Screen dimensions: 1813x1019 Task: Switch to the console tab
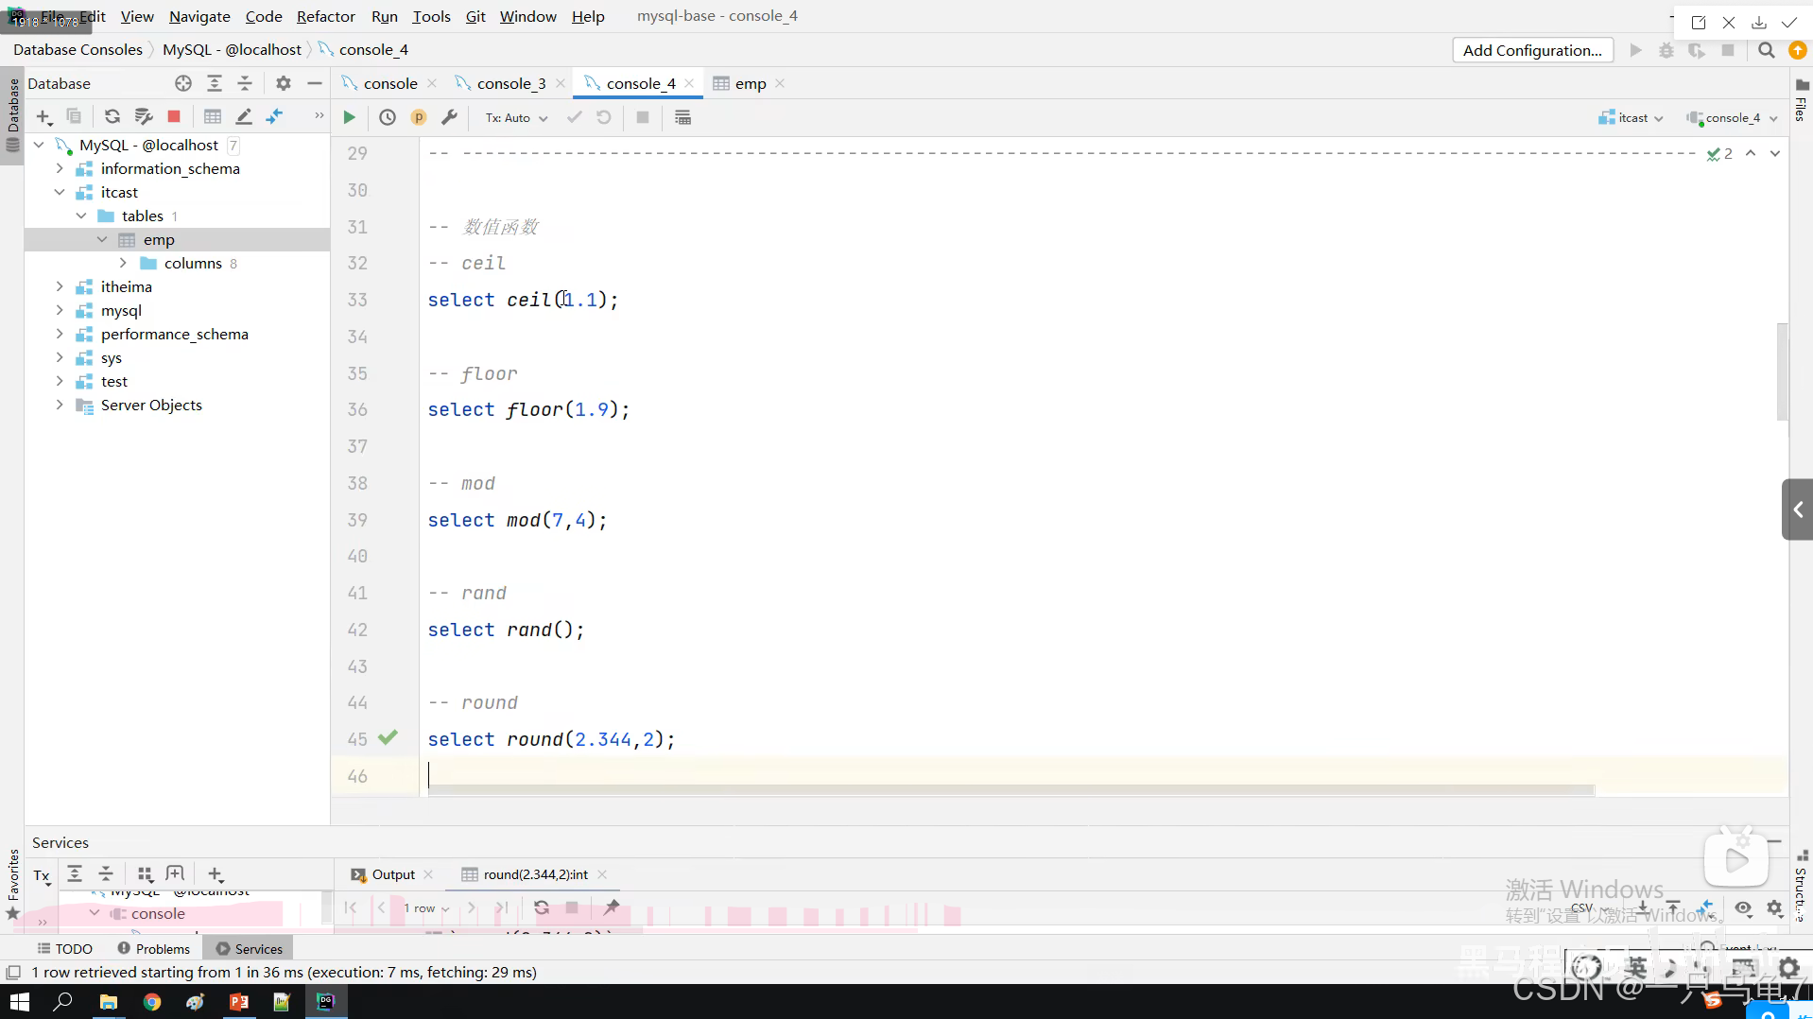click(x=389, y=83)
